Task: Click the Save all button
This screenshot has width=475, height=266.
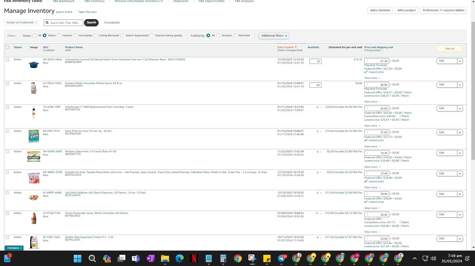Action: 450,48
